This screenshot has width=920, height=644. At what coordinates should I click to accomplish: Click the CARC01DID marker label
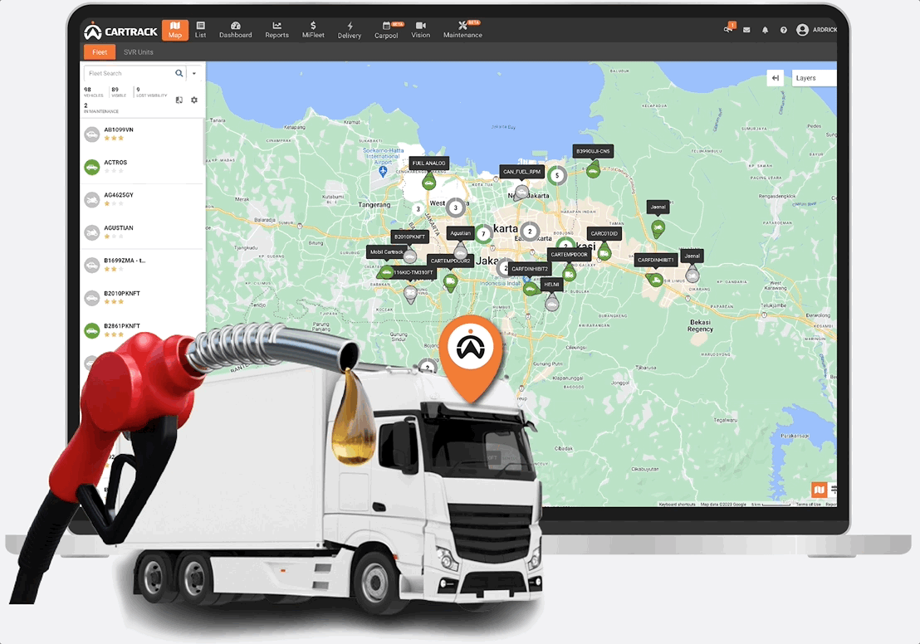click(604, 233)
